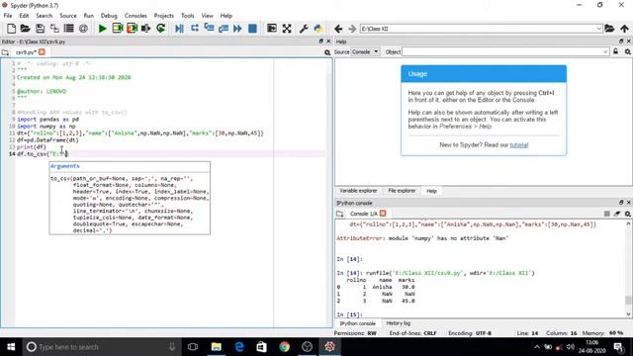
Task: Expand working directory path dropdown
Action: 598,29
